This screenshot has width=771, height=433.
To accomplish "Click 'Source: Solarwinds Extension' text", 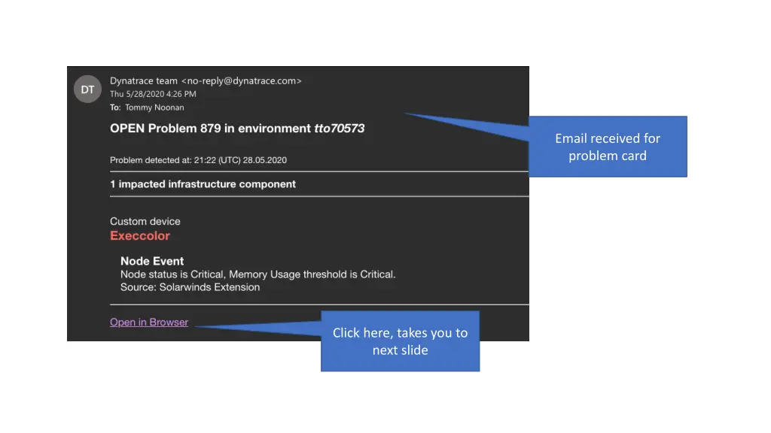I will coord(190,287).
